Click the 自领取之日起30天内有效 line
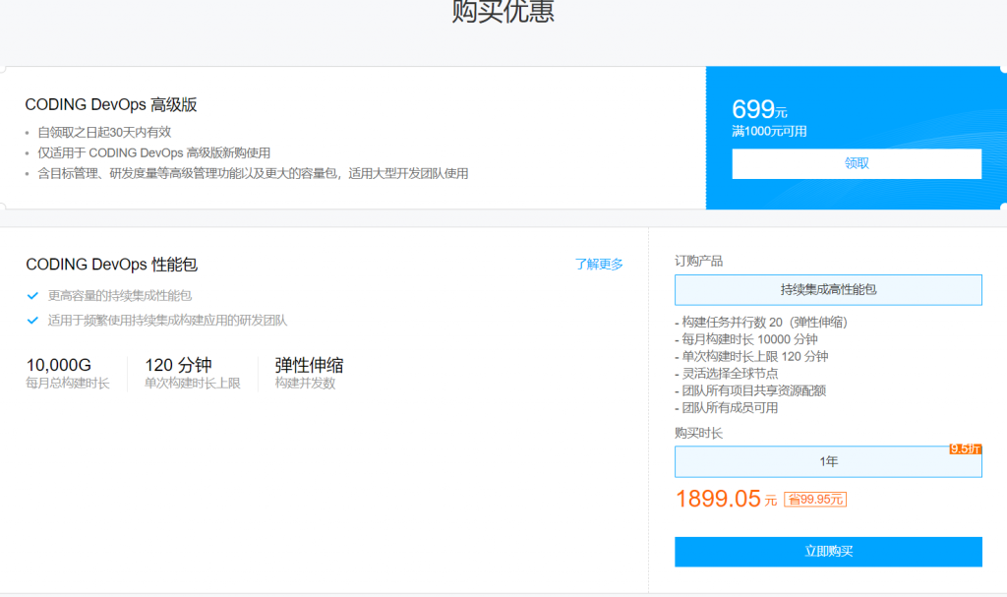This screenshot has width=1007, height=597. pyautogui.click(x=104, y=133)
